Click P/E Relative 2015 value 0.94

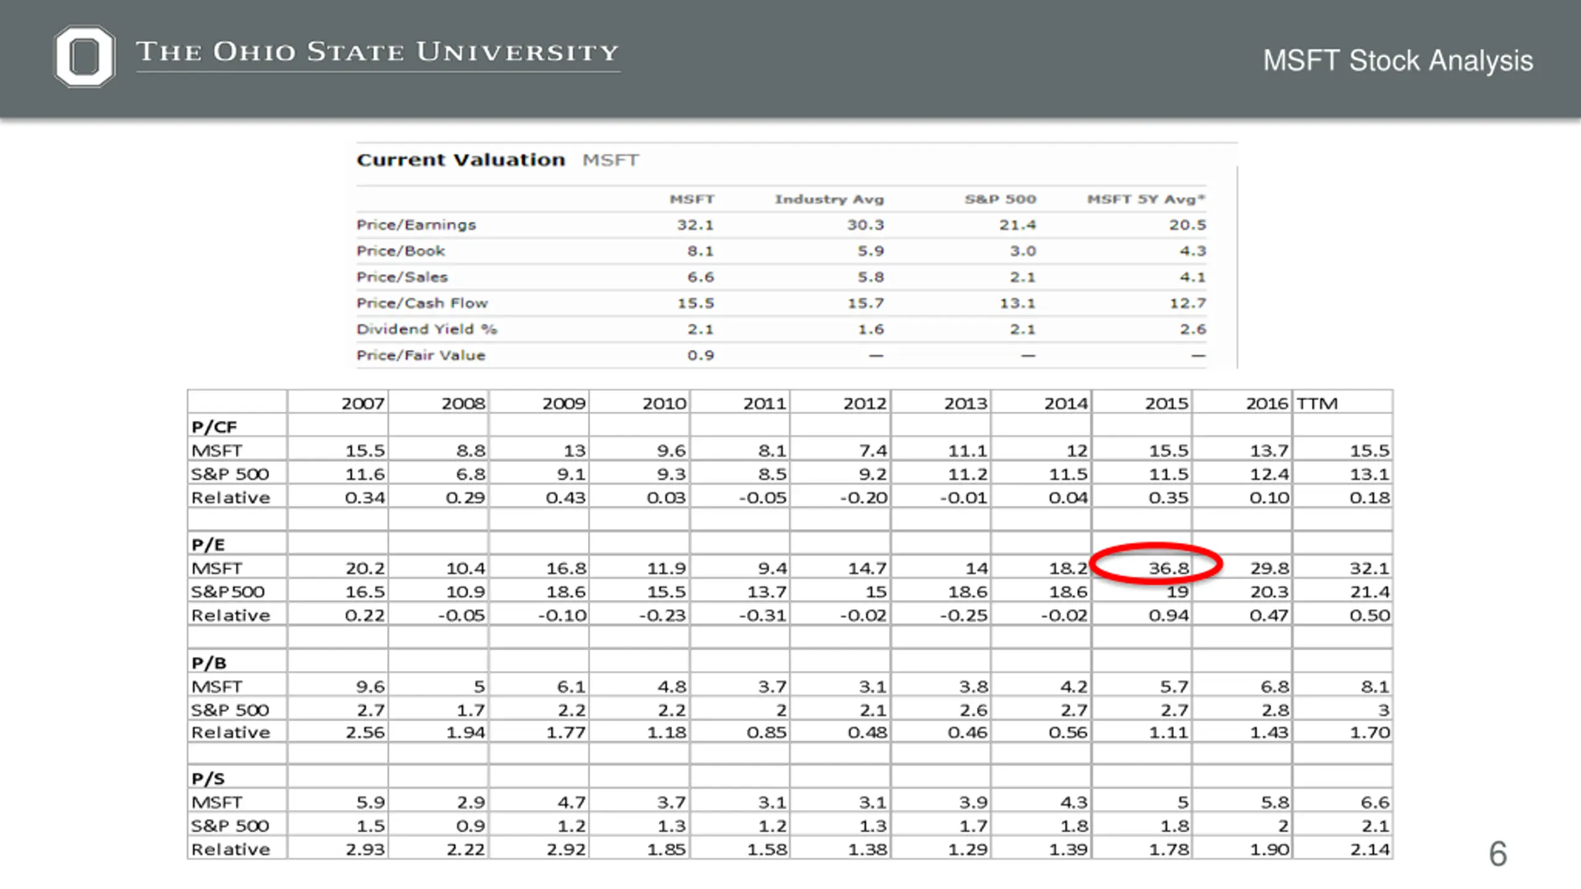click(x=1168, y=616)
